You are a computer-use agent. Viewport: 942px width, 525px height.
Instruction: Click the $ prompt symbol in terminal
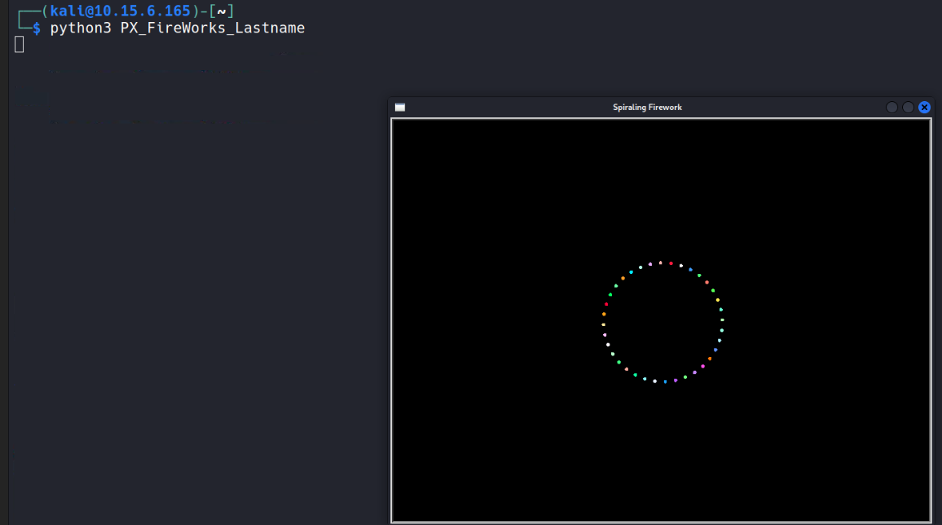click(x=36, y=29)
